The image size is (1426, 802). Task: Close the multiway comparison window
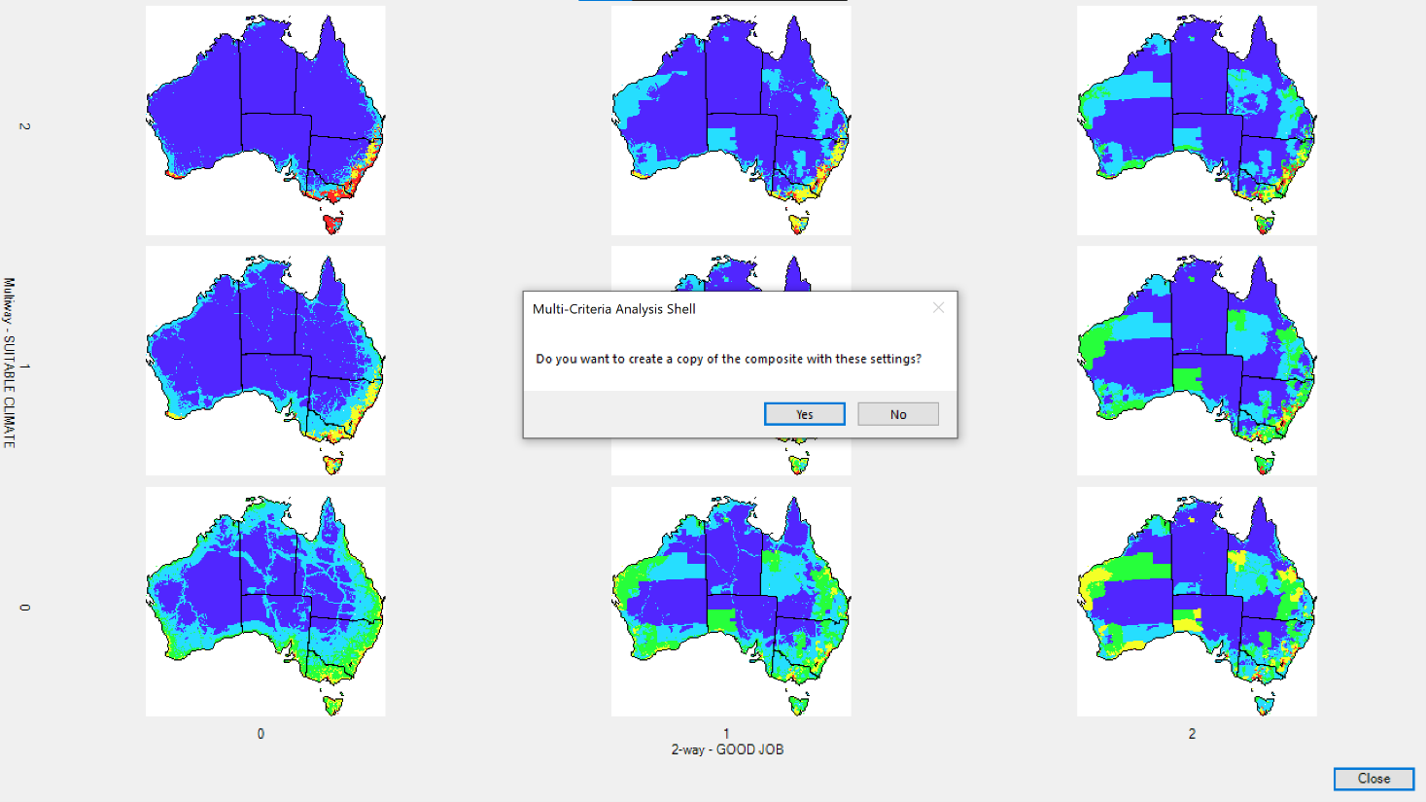pos(1374,779)
